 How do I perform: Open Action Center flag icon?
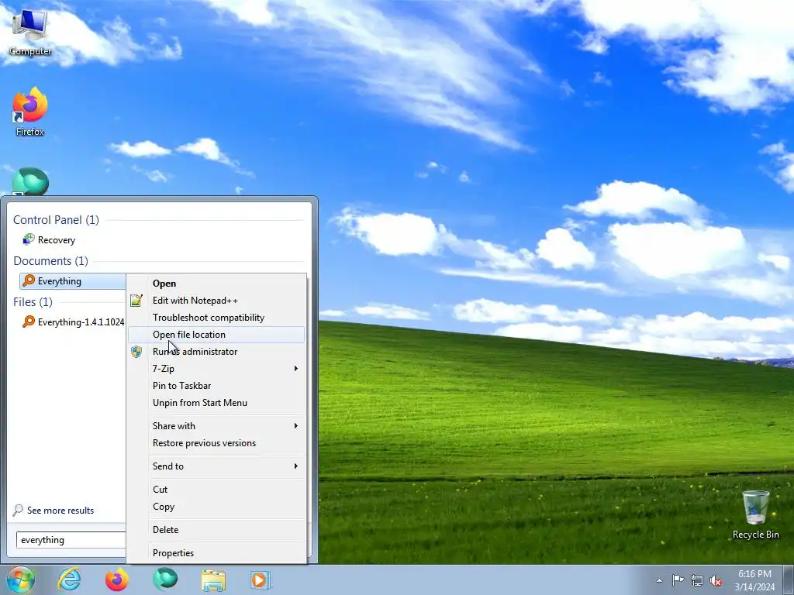tap(678, 580)
